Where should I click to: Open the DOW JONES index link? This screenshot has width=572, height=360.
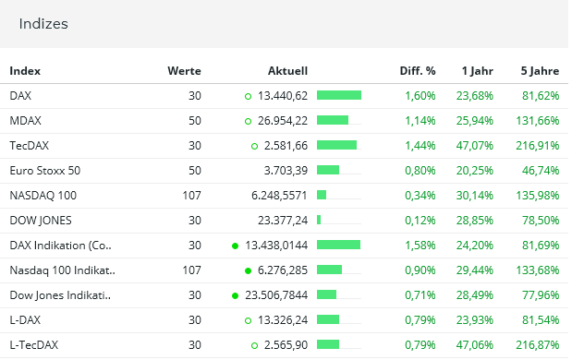41,221
